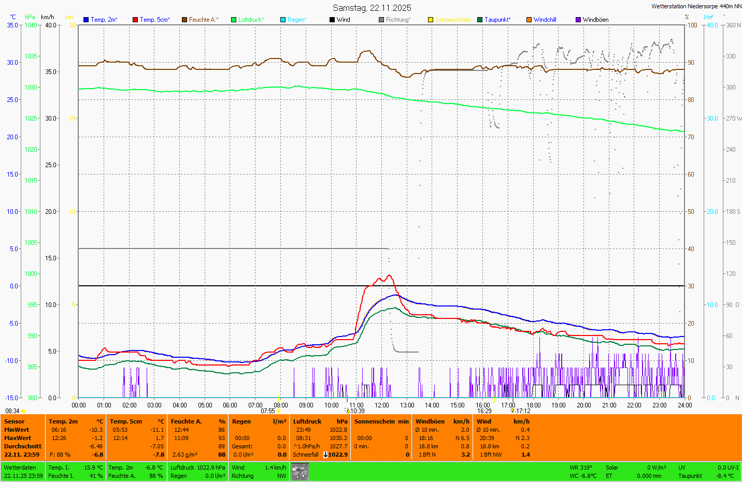Click the Windböen column header

[430, 421]
